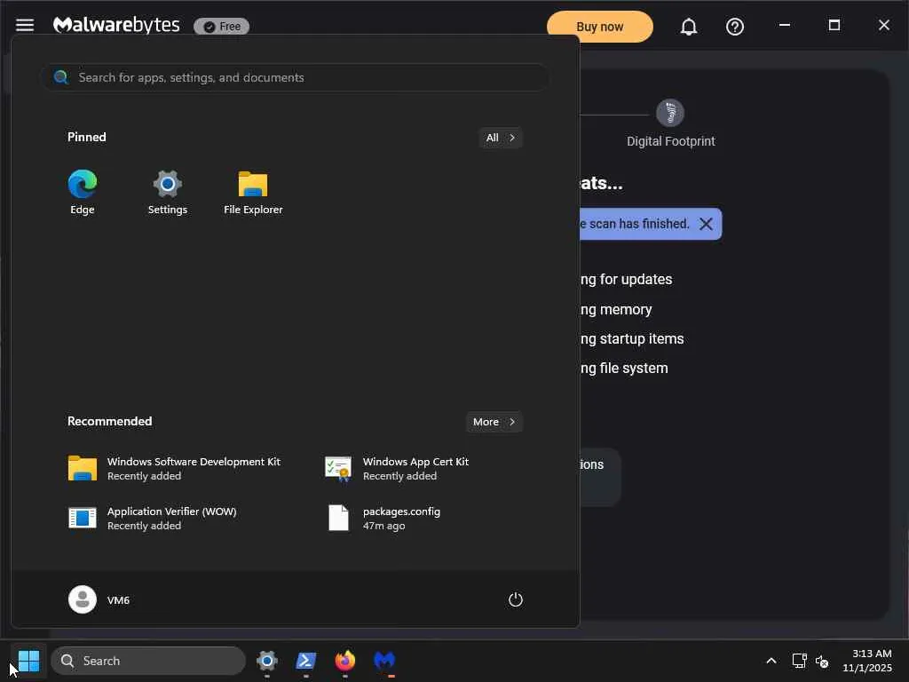
Task: Select the Digital Footprint step icon
Action: (x=669, y=113)
